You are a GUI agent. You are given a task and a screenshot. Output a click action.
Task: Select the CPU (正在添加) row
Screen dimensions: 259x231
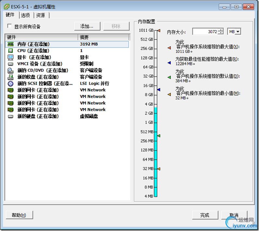point(67,51)
